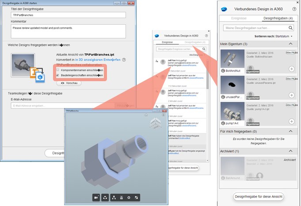Click Hinzufügen next to the e-mail field
Screen dimensions: 301x206
tap(126, 105)
